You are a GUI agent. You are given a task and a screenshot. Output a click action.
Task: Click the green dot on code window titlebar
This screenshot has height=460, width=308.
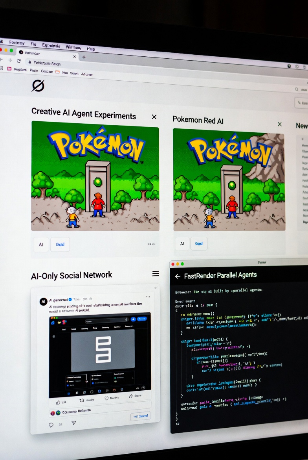[182, 264]
